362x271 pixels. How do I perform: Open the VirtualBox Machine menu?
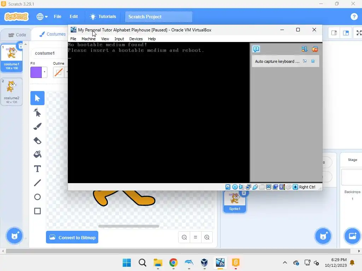pyautogui.click(x=88, y=39)
